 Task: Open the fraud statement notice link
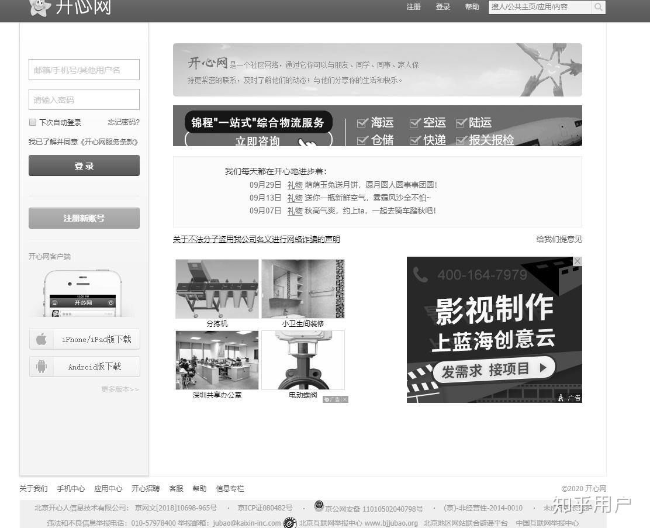256,239
